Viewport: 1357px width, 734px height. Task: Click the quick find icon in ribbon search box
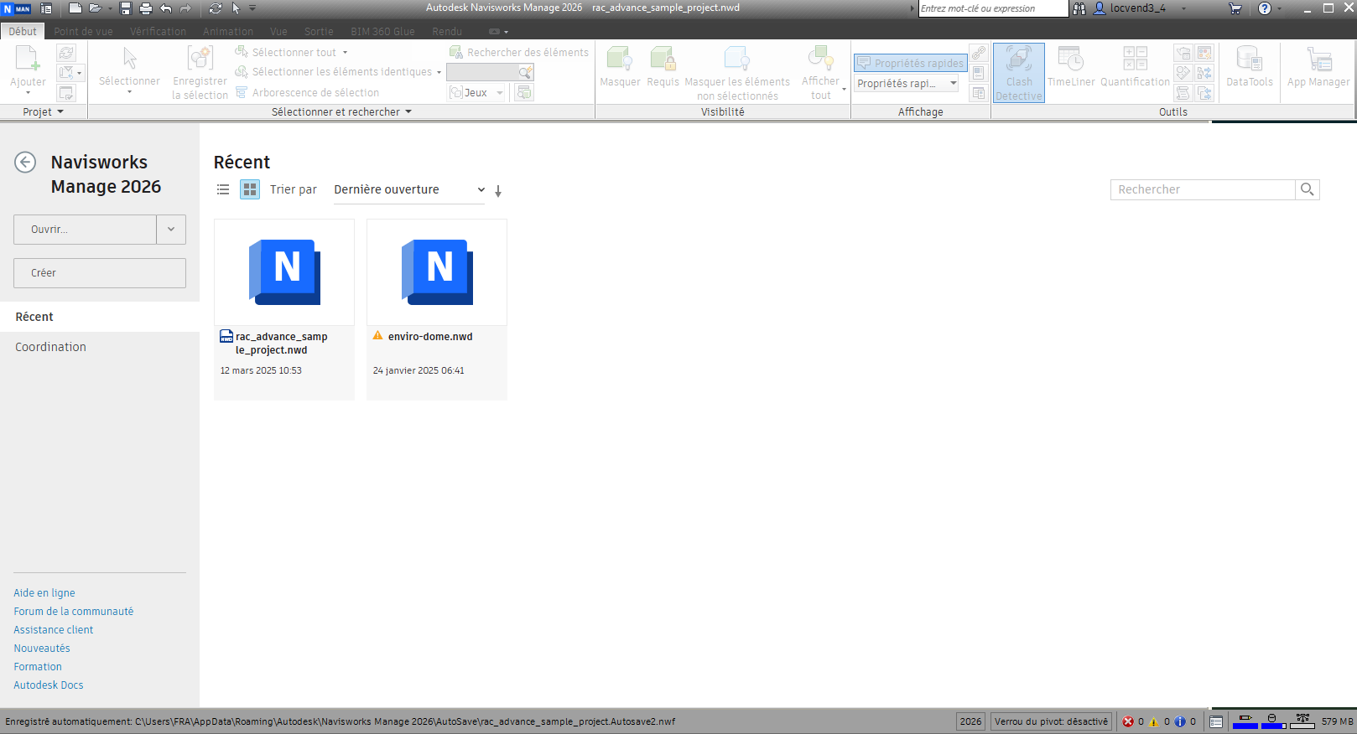click(x=525, y=73)
